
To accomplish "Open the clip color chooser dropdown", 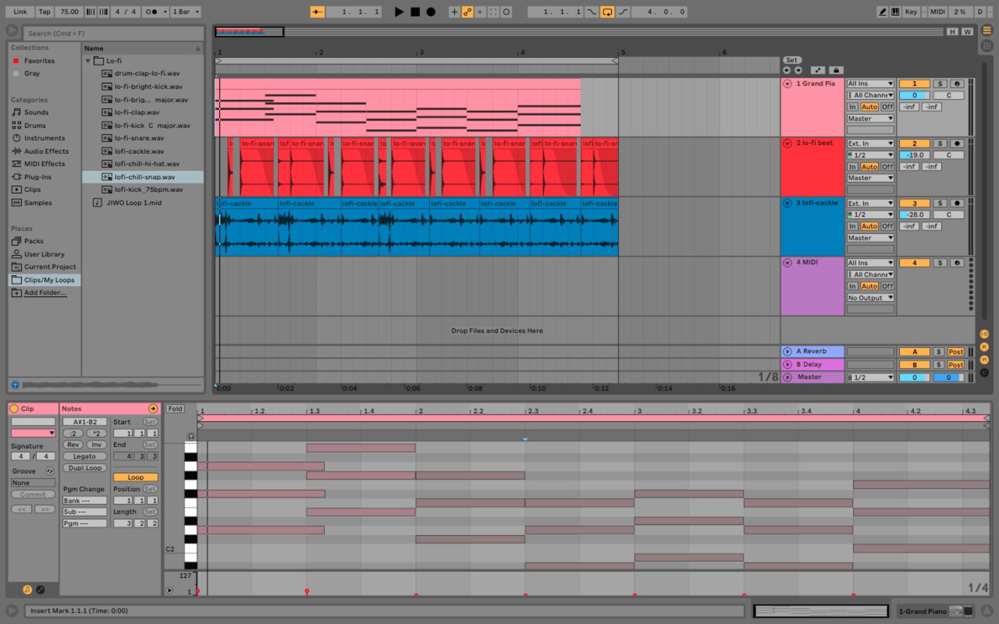I will (x=33, y=433).
